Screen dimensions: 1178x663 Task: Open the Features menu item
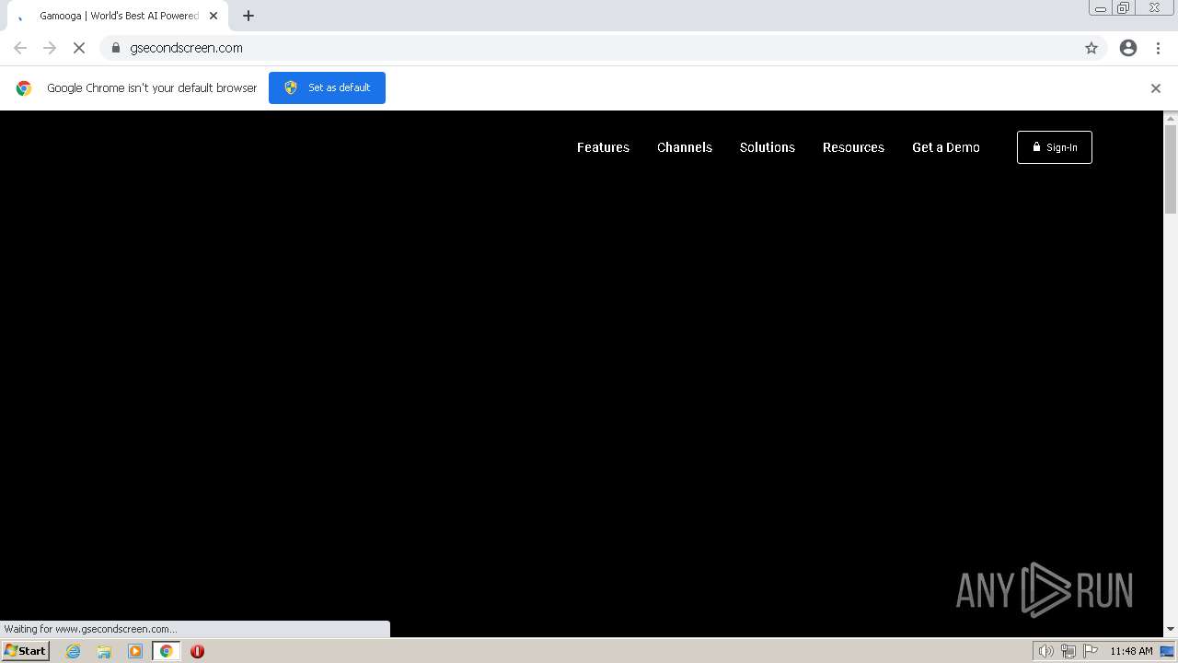tap(603, 147)
